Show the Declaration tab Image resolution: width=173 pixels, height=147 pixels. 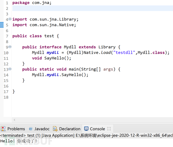click(x=70, y=129)
